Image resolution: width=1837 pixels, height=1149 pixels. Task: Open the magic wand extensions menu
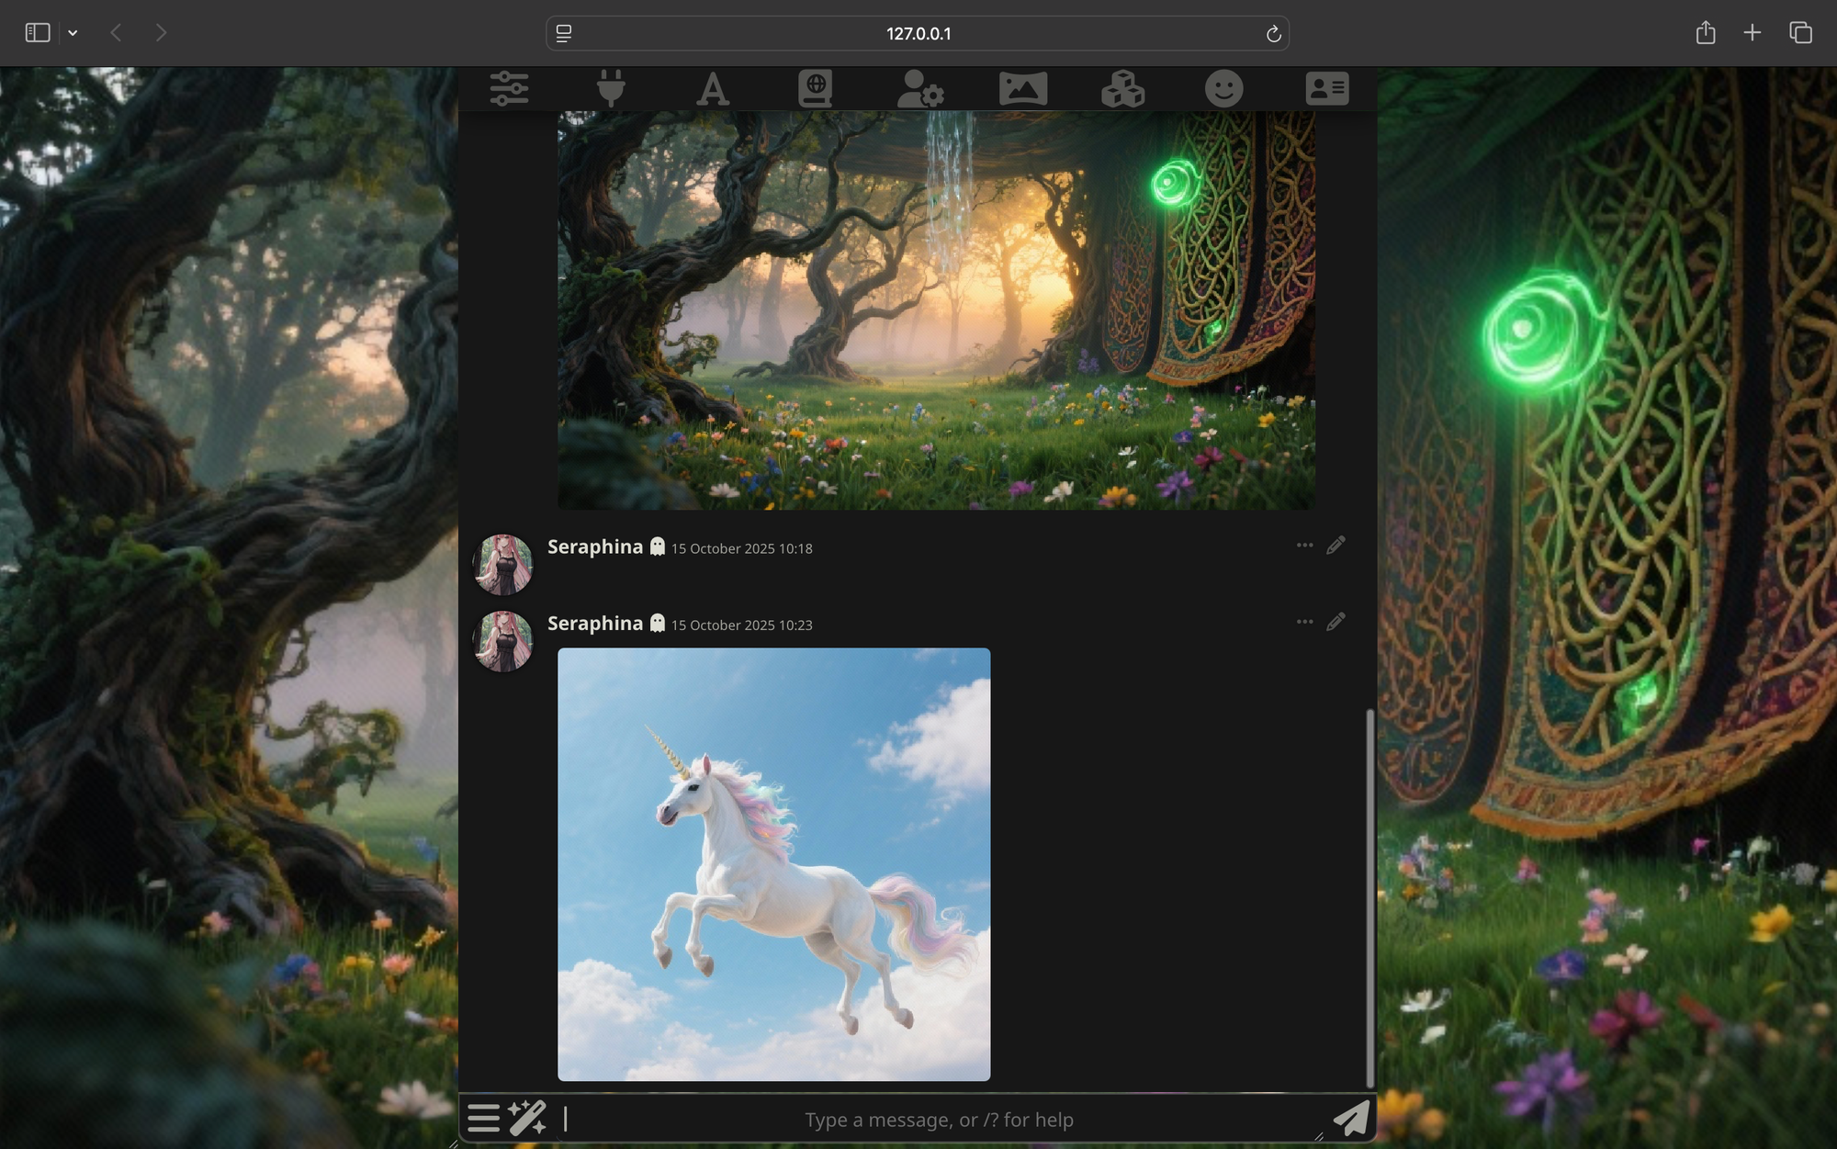pyautogui.click(x=527, y=1118)
